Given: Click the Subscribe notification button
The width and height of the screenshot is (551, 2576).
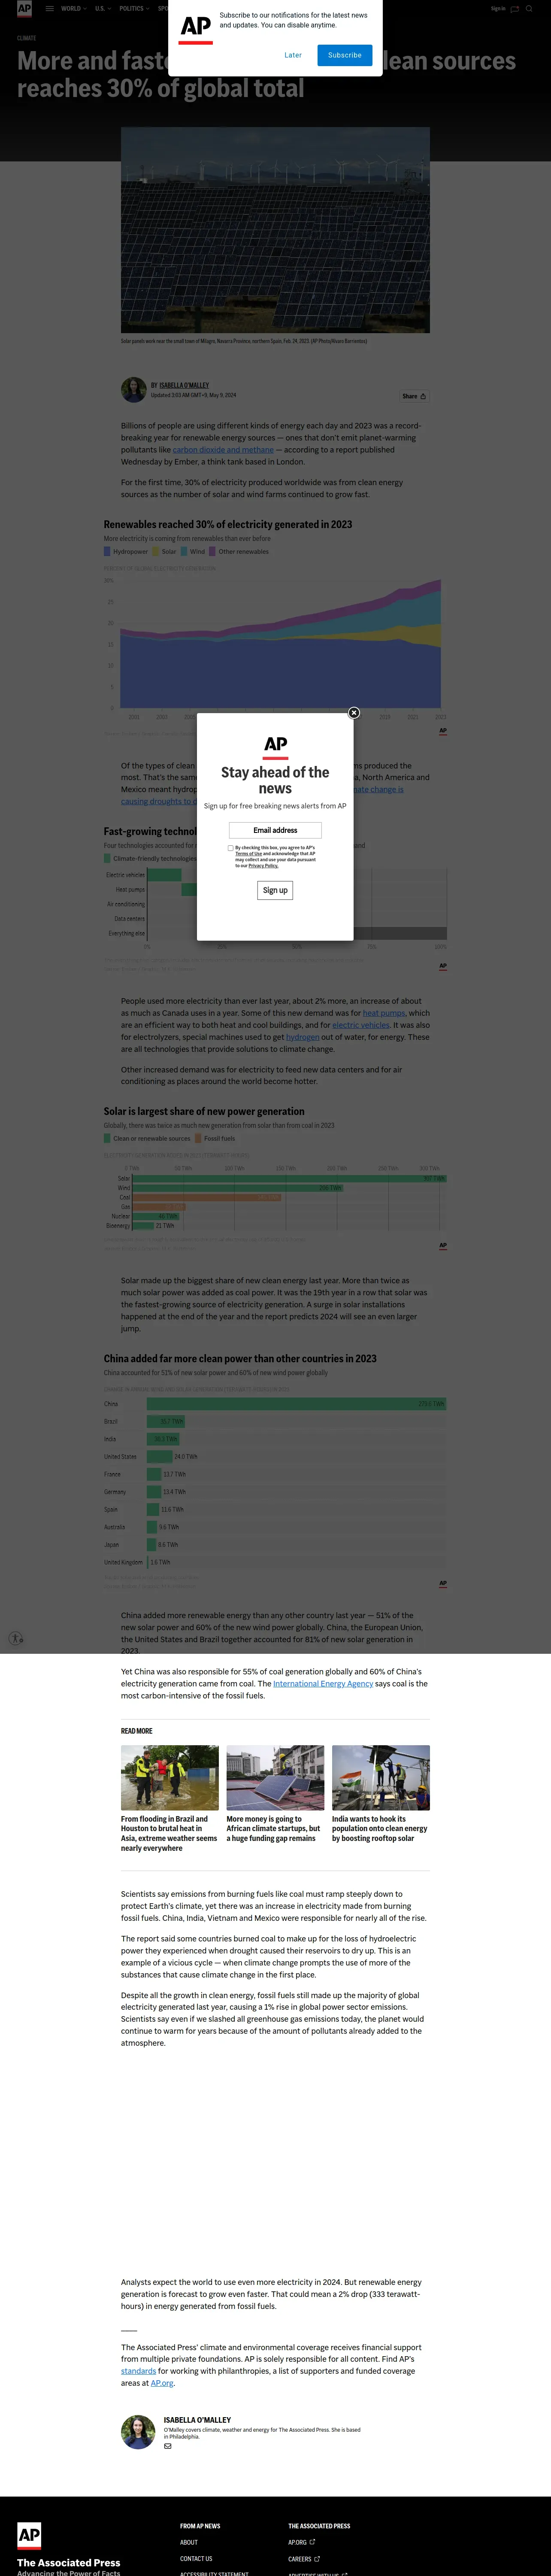Looking at the screenshot, I should point(344,55).
